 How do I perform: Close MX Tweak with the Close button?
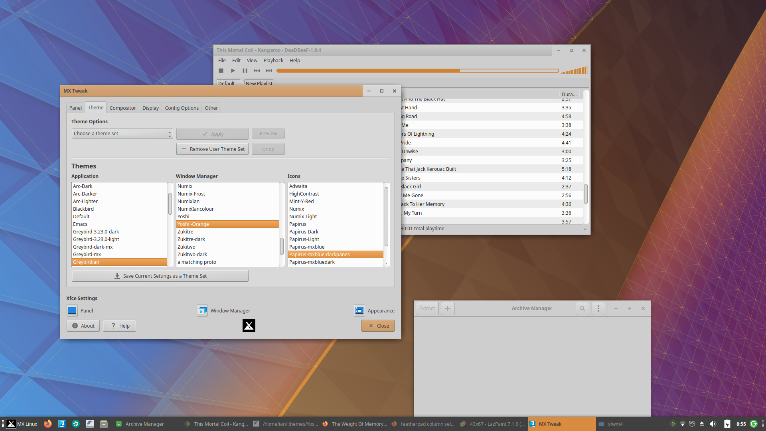[378, 326]
